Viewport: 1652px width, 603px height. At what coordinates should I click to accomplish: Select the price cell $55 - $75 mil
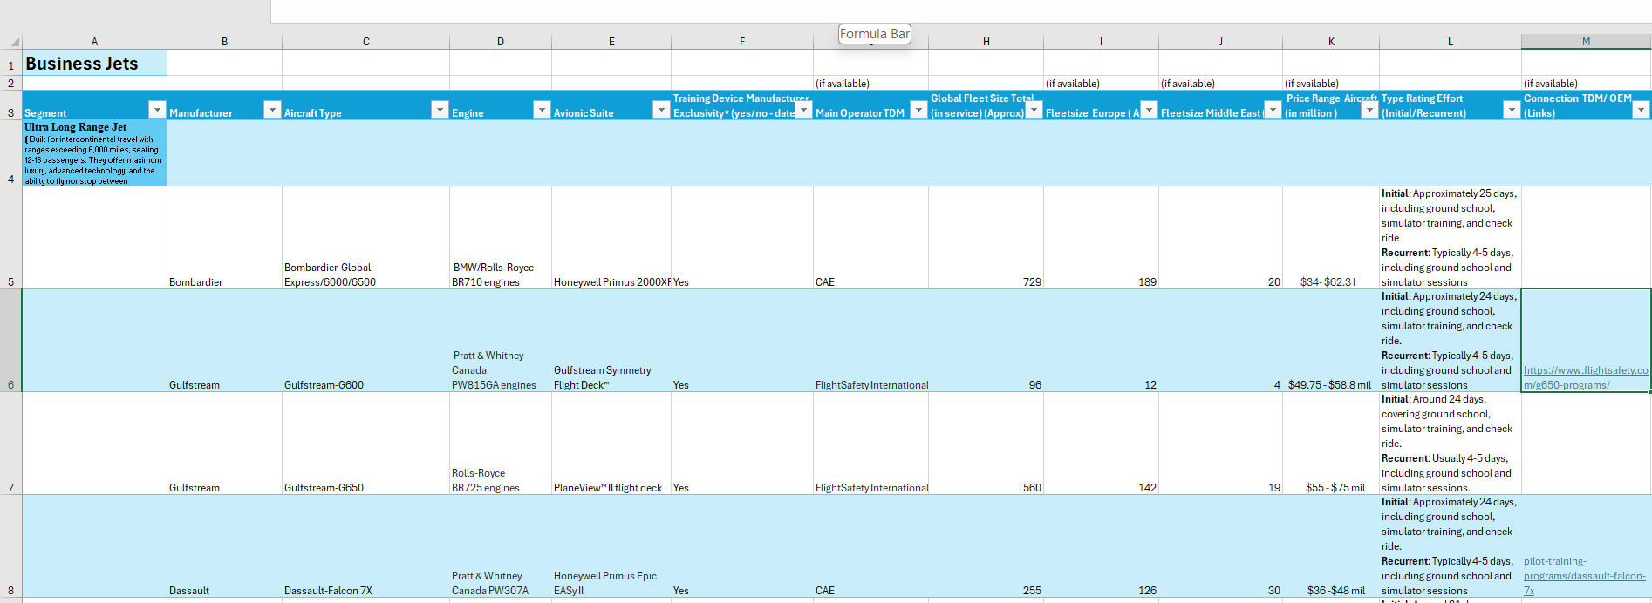pos(1331,444)
